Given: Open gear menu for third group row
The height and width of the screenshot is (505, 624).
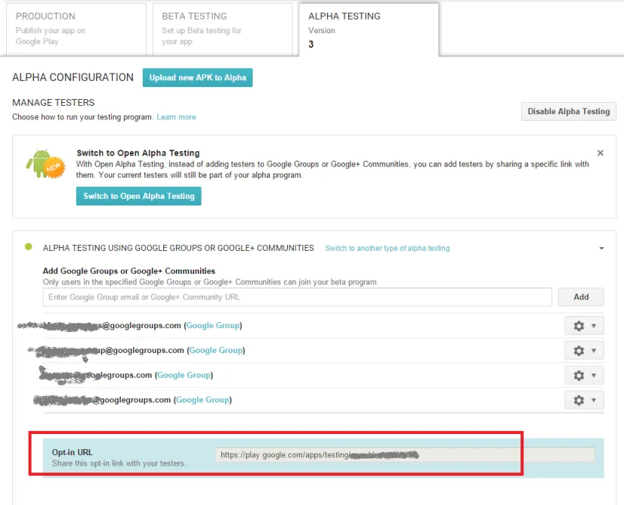Looking at the screenshot, I should pyautogui.click(x=584, y=375).
